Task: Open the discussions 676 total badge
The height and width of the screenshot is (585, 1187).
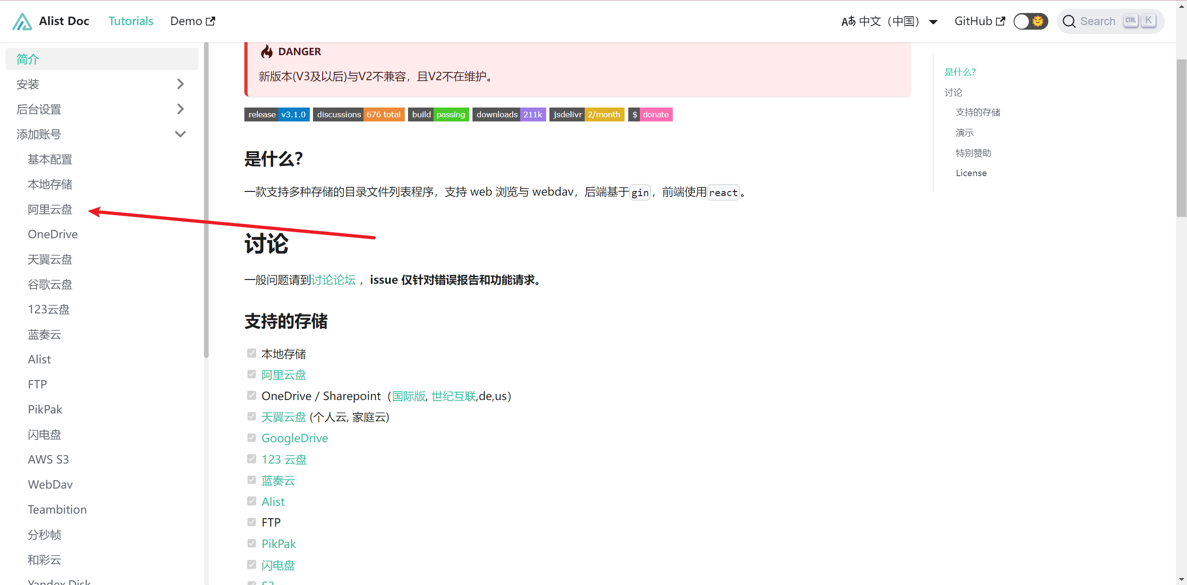Action: 358,114
